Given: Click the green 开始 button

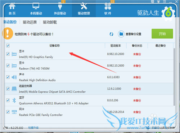Looking at the screenshot, I should click(162, 34).
